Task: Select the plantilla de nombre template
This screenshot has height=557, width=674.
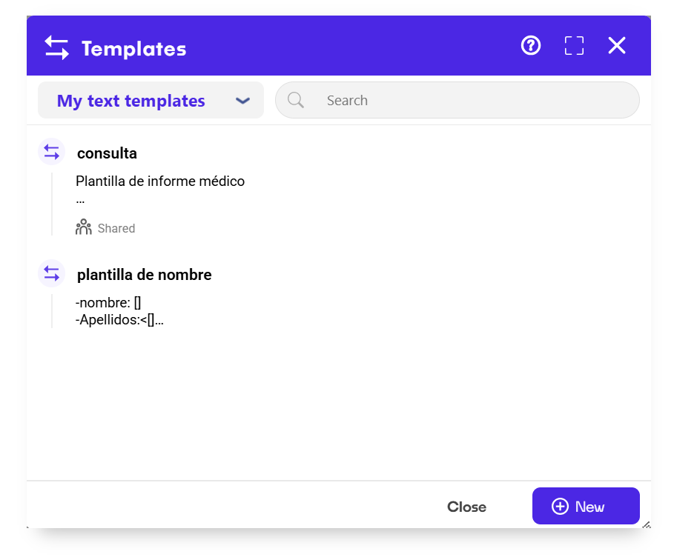Action: [145, 275]
